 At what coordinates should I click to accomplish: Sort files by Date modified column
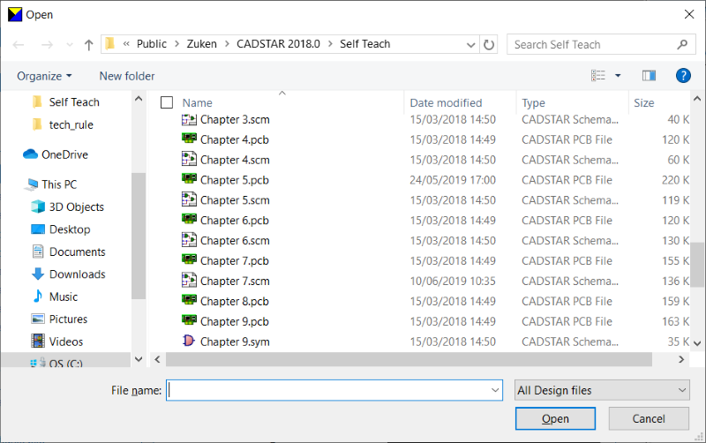pos(446,103)
